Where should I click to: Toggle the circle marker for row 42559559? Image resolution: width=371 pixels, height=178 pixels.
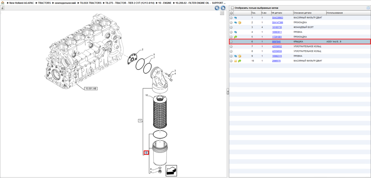[231, 51]
